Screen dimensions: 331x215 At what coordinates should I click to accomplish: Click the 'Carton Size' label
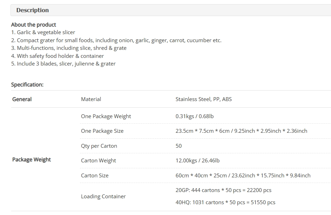(x=95, y=175)
